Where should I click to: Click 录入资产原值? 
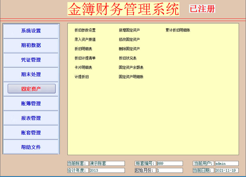85,39
